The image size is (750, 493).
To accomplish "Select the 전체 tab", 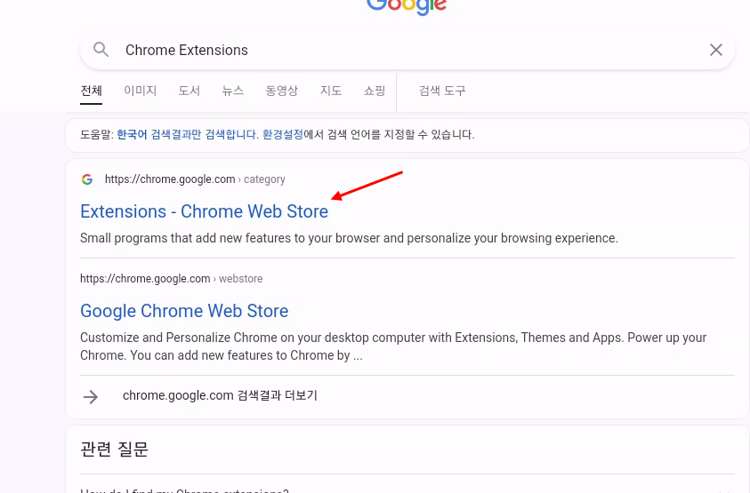I will click(91, 91).
